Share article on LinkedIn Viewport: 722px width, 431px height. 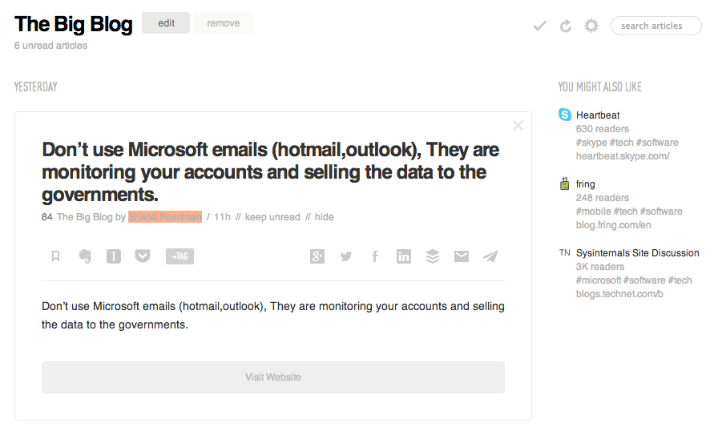(x=404, y=256)
